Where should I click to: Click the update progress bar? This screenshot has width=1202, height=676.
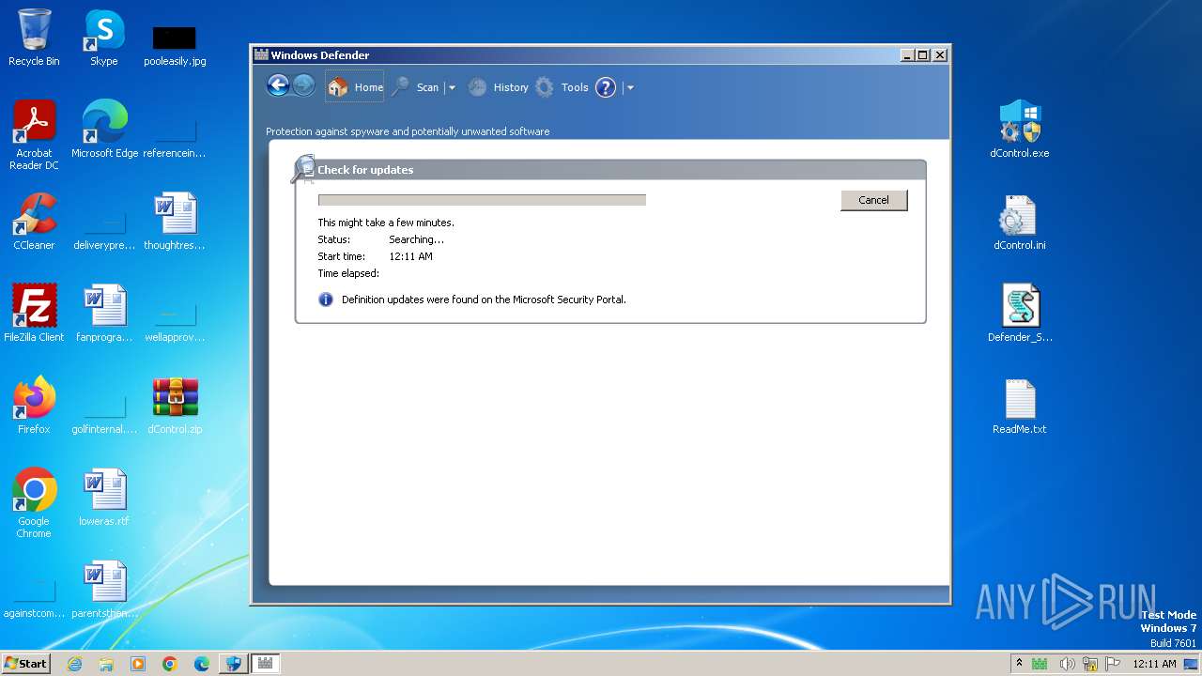tap(482, 200)
